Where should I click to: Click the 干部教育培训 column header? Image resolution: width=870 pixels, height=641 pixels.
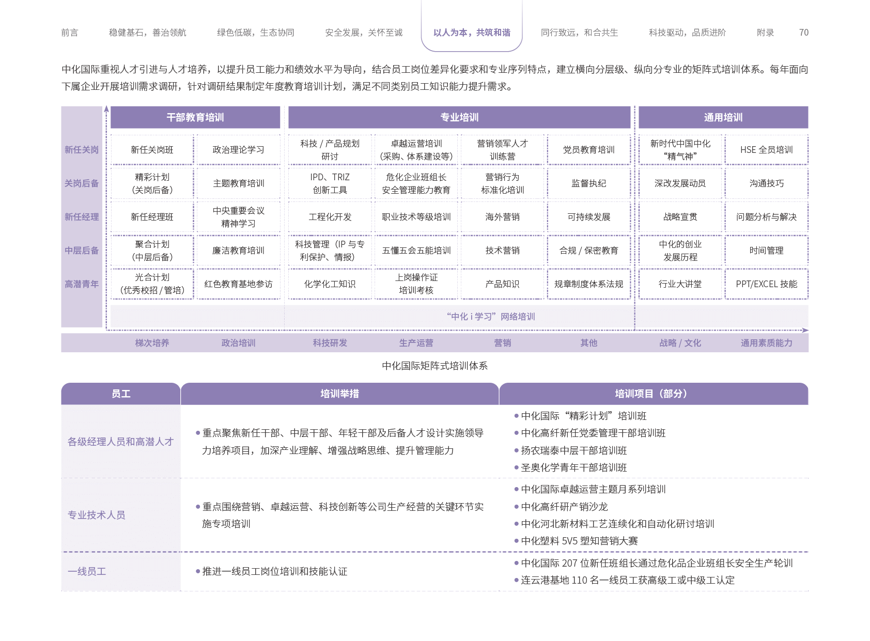coord(195,117)
